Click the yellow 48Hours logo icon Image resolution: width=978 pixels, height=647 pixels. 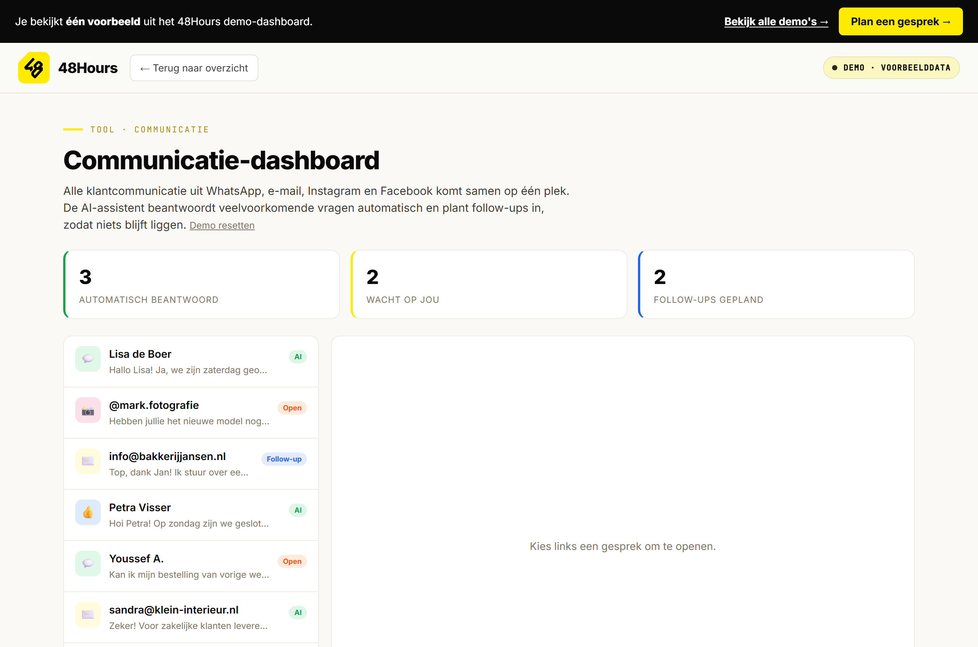[x=34, y=68]
